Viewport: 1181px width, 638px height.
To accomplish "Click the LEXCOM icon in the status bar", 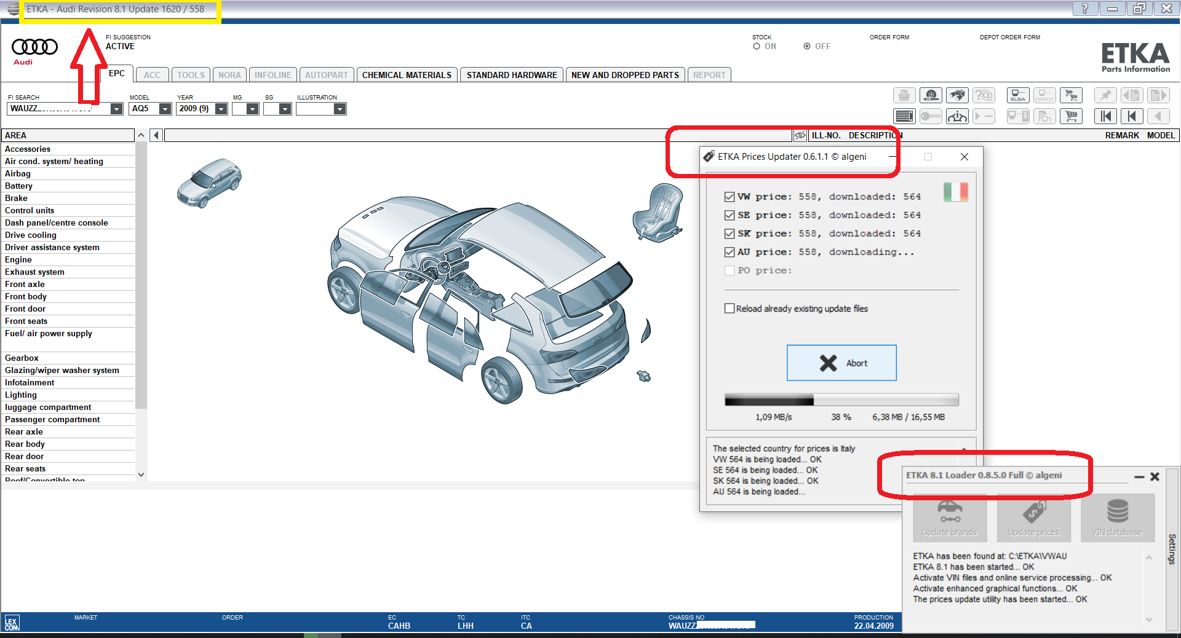I will point(12,623).
